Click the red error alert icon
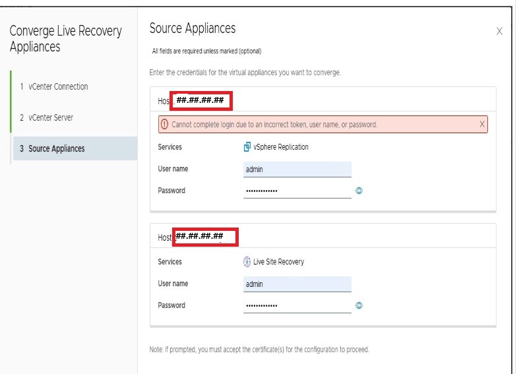The image size is (521, 374). [164, 124]
